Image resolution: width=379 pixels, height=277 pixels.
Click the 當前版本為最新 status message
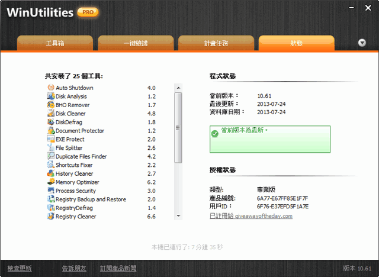(245, 130)
